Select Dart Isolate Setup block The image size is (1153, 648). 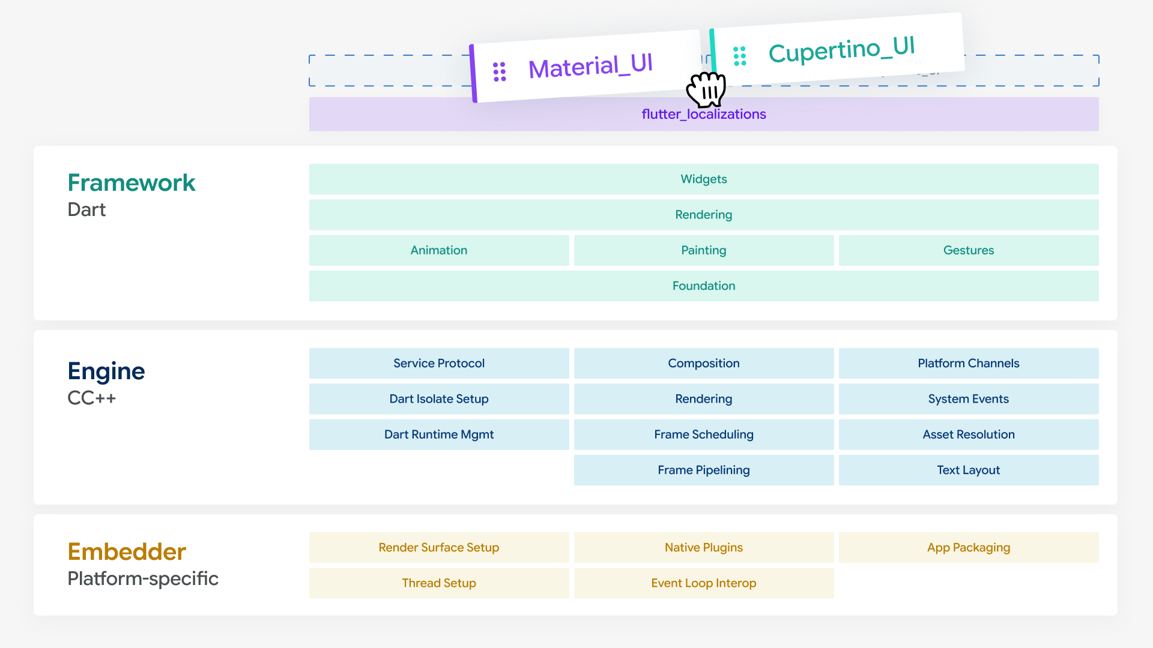pyautogui.click(x=439, y=399)
